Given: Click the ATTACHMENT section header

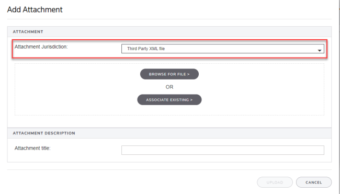Looking at the screenshot, I should 28,32.
